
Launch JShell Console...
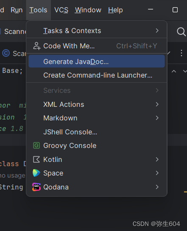[97, 132]
